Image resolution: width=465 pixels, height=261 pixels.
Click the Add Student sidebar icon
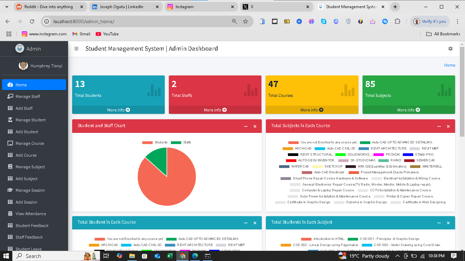coord(11,132)
